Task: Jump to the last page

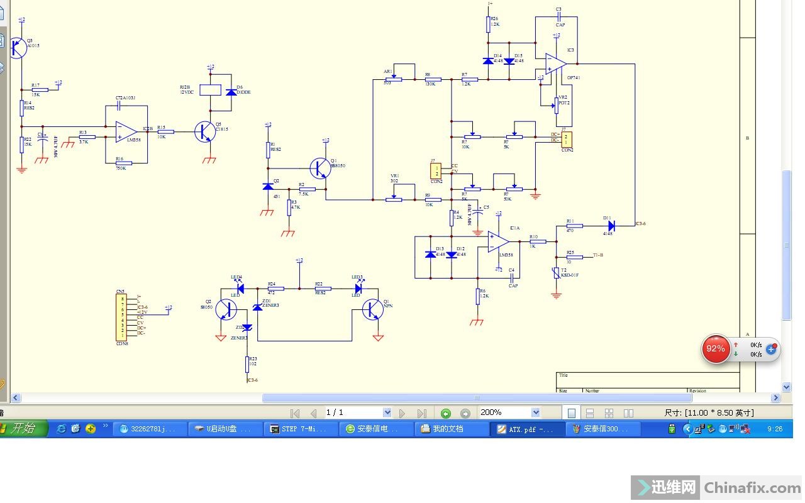Action: [421, 413]
